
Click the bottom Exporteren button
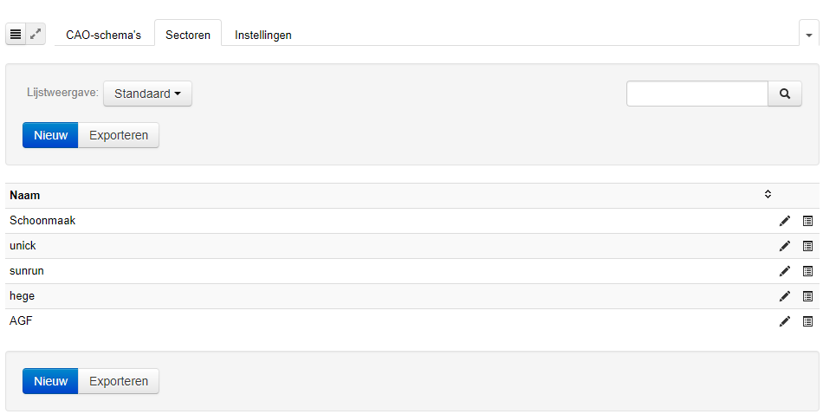click(119, 381)
